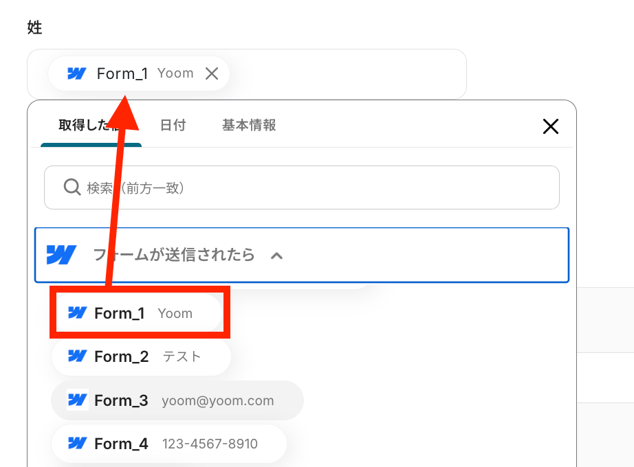Toggle the フォームが送信されたら section header
Screen dimensions: 634x467
click(x=173, y=255)
